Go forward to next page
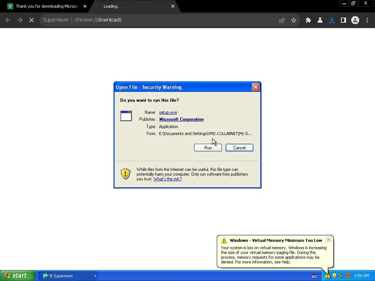Viewport: 375px width, 281px height. click(x=20, y=20)
